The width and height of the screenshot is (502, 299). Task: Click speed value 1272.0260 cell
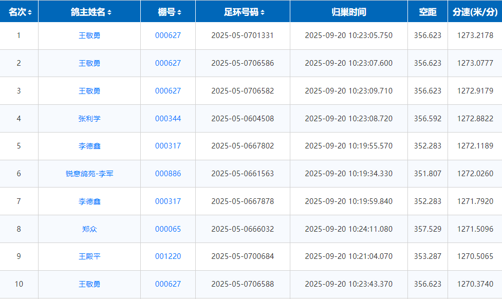pyautogui.click(x=475, y=174)
